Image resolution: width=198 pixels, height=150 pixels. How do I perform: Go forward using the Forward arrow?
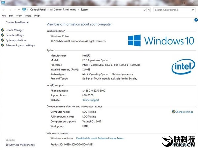tap(10, 10)
